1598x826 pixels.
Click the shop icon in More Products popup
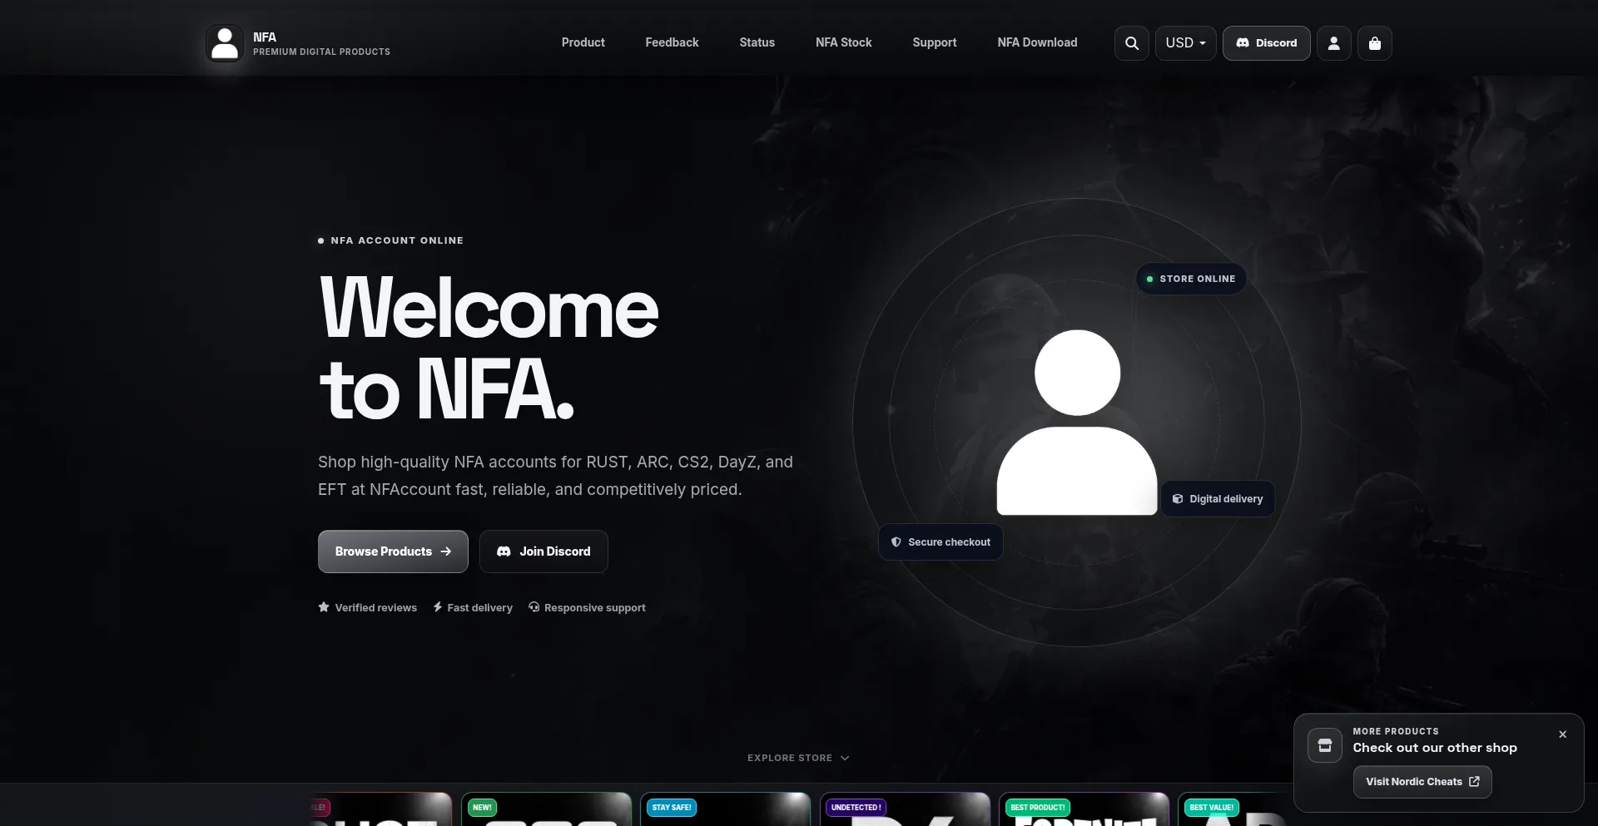(1325, 745)
